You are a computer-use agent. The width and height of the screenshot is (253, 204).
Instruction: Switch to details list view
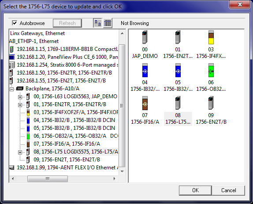click(x=108, y=23)
